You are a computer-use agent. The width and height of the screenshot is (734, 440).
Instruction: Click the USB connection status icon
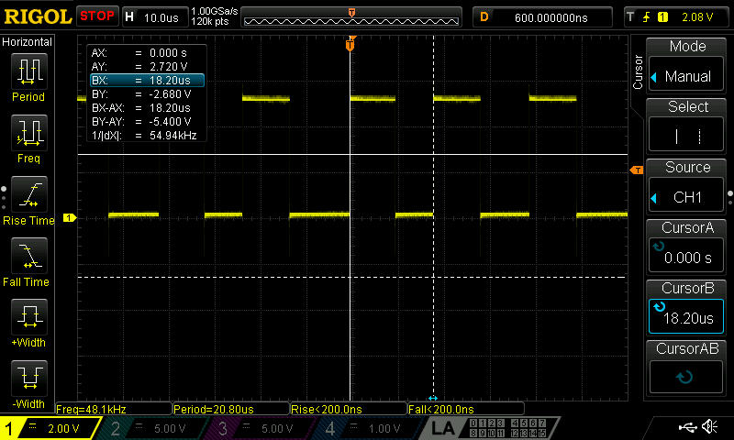tap(687, 426)
